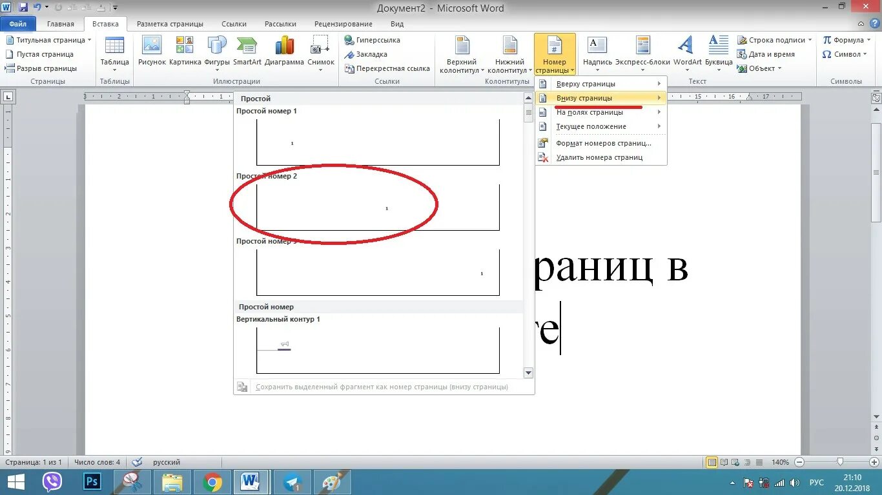This screenshot has width=882, height=495.
Task: Click the Число слов word count
Action: [x=97, y=462]
